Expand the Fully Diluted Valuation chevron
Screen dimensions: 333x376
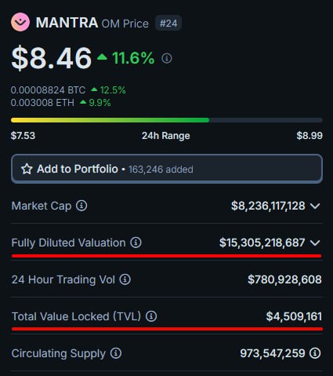point(315,243)
